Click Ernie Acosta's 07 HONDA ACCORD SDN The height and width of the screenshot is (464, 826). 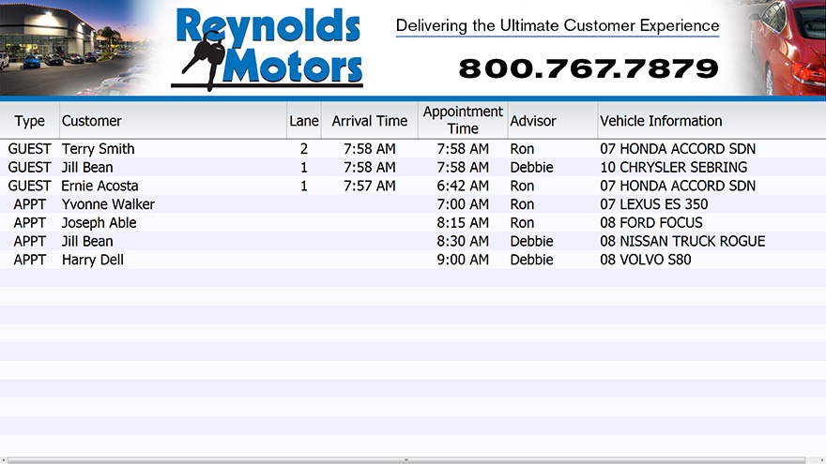coord(678,186)
